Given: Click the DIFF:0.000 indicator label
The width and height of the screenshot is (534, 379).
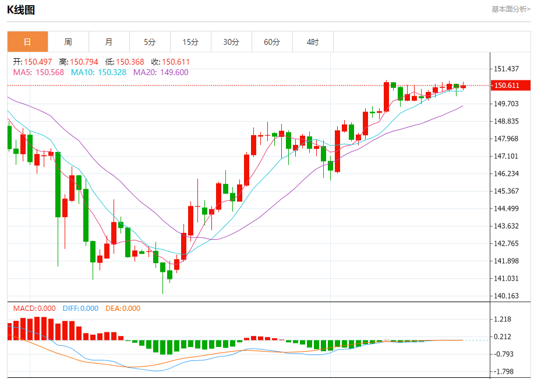Looking at the screenshot, I should 80,309.
